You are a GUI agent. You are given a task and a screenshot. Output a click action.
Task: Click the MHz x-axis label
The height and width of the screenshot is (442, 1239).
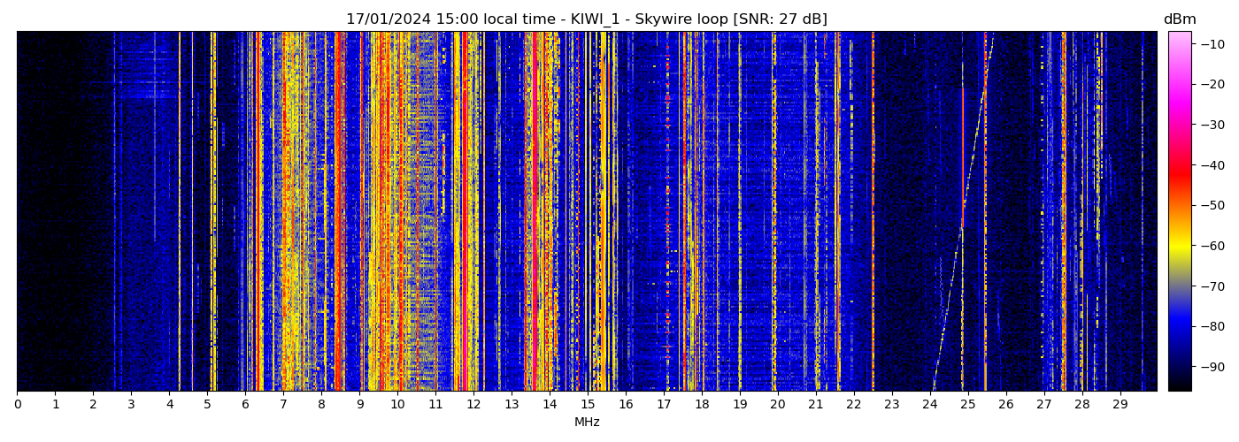pos(587,423)
